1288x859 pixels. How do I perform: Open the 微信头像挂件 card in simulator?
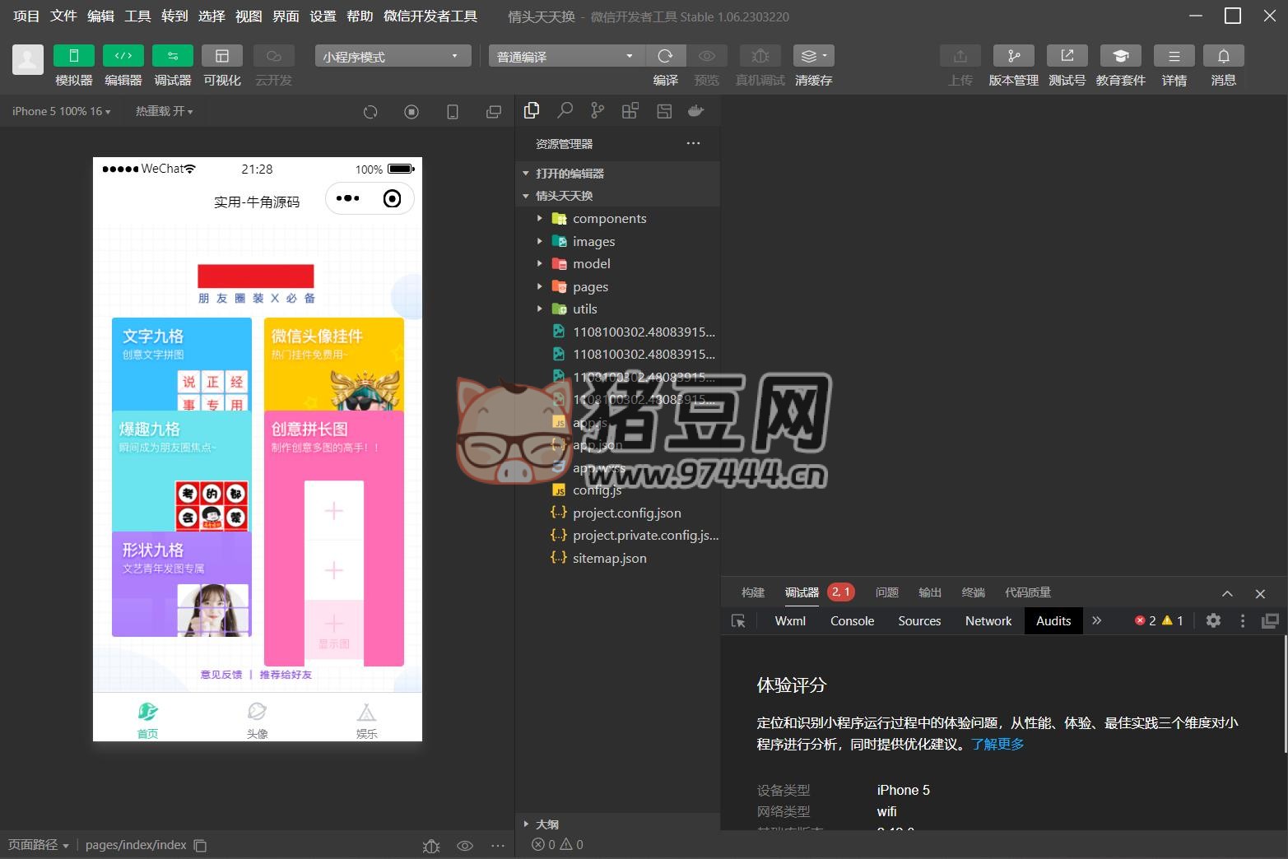pos(334,364)
